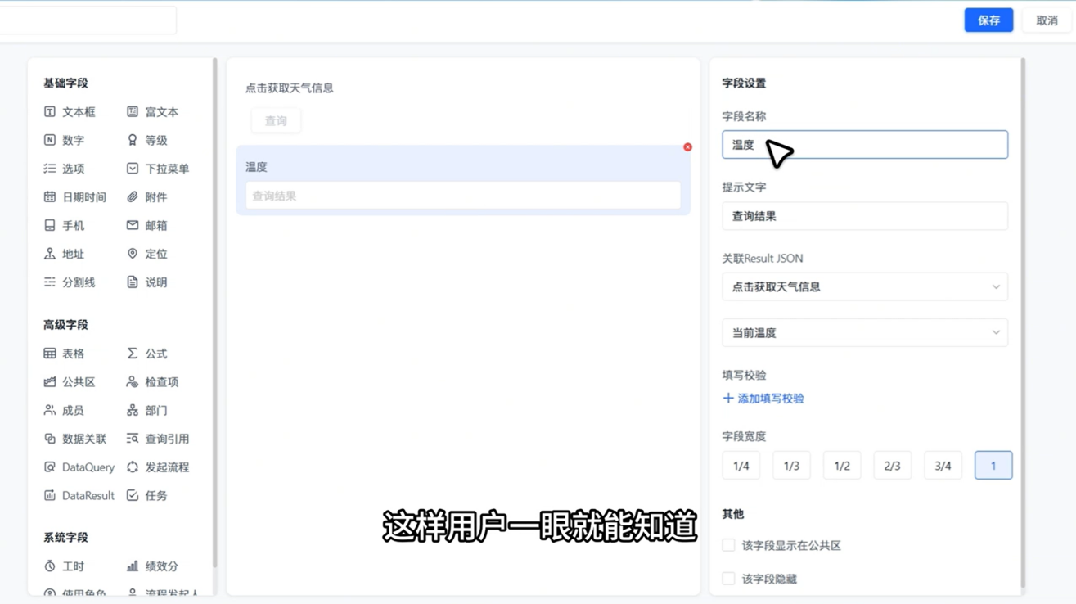Choose the 手机 phone field

(x=65, y=225)
